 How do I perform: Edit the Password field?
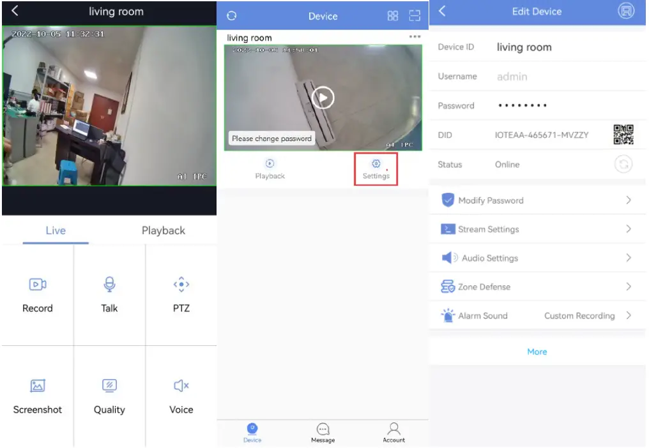click(537, 105)
